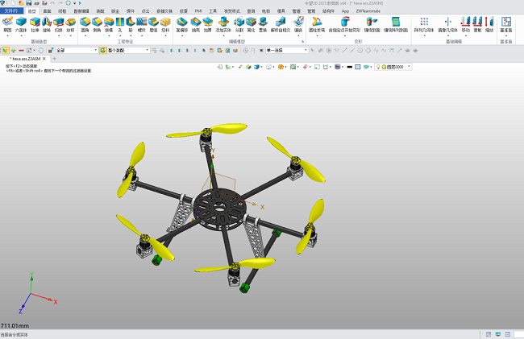Toggle the first selection arrow button in filter toolbar

point(5,50)
